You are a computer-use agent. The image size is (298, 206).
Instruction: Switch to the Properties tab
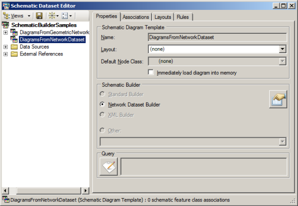(106, 16)
